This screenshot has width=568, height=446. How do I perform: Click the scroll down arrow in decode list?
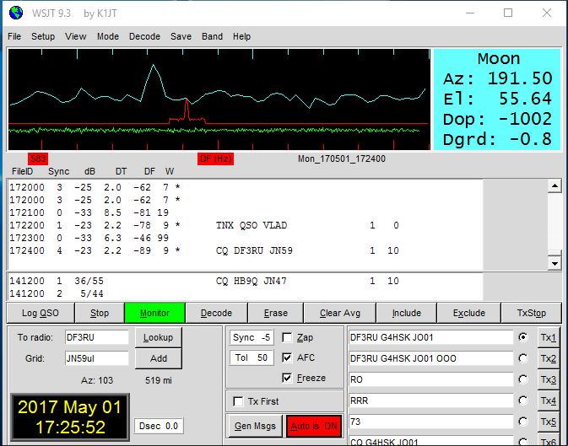554,264
